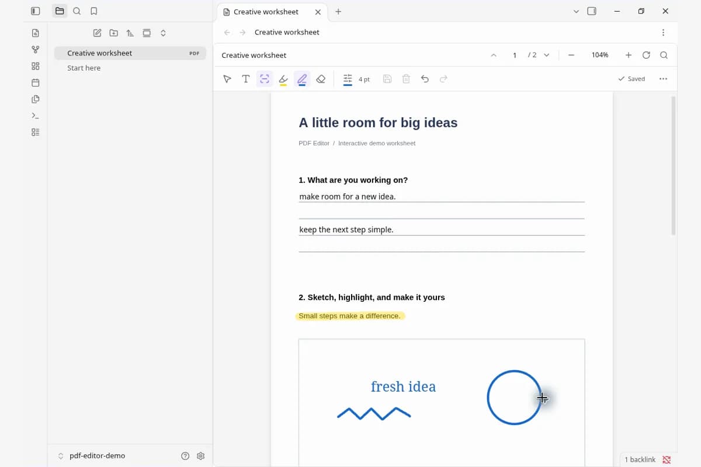Toggle auto-reveal current file icon
The width and height of the screenshot is (701, 467).
point(147,33)
